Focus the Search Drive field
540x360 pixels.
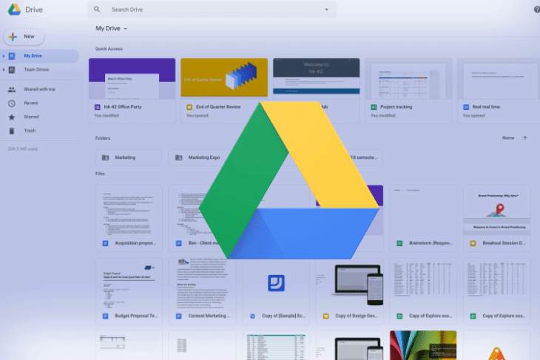(x=212, y=10)
